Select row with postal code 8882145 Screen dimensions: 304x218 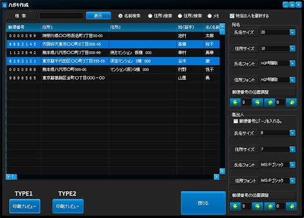(113, 44)
